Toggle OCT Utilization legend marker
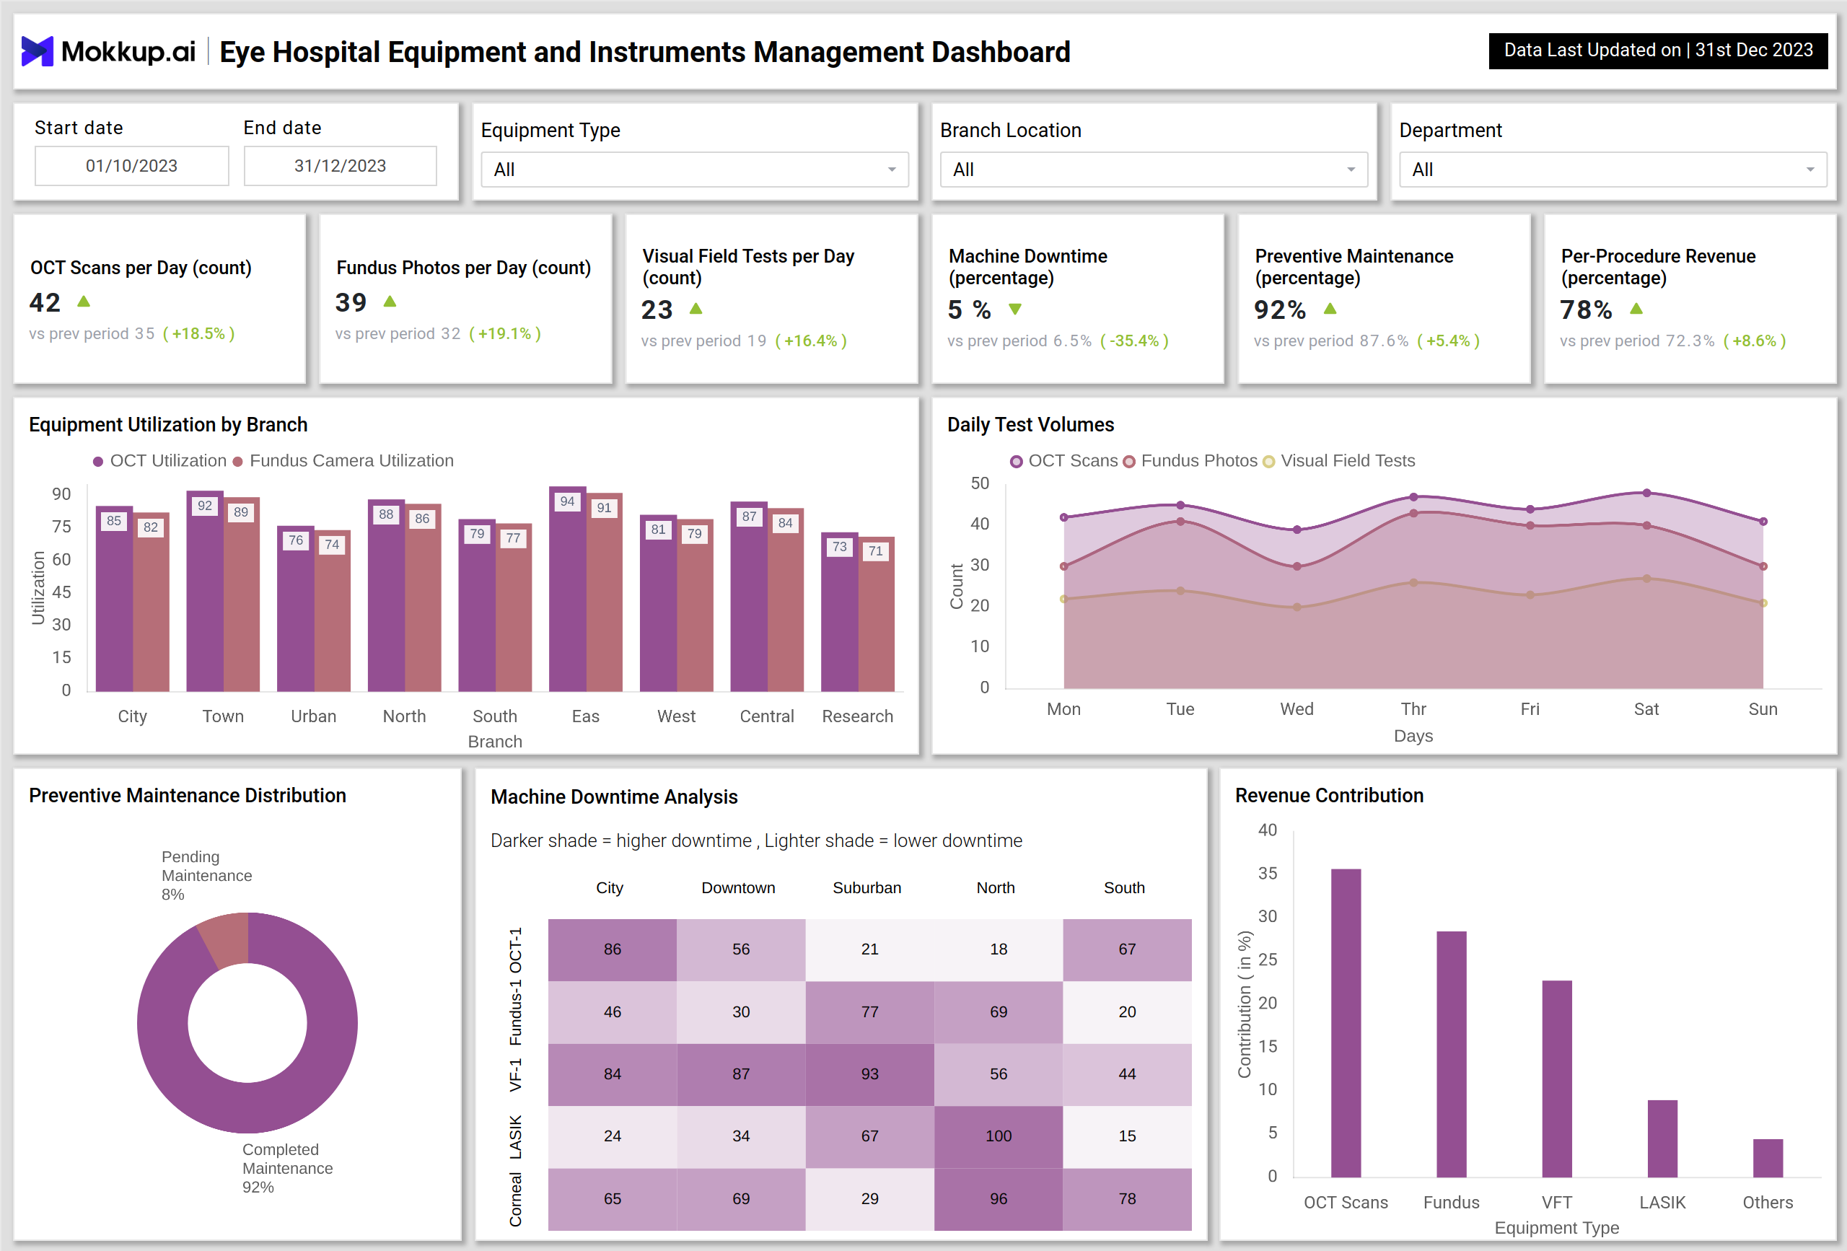The image size is (1847, 1251). click(99, 462)
